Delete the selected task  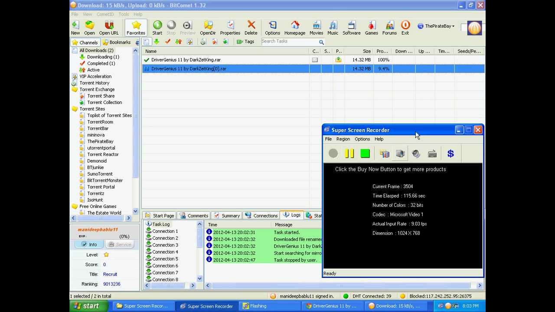[251, 28]
